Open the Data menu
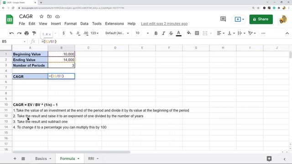 tap(84, 24)
